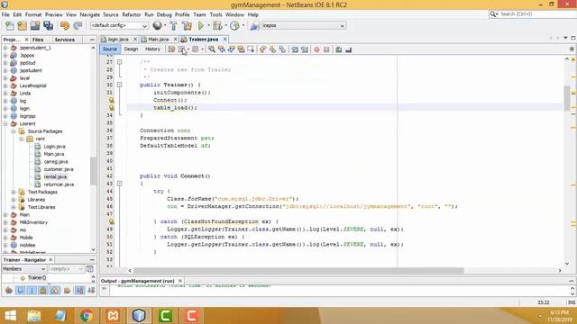Toggle Sort by Name in Navigator
577x324 pixels.
tap(79, 291)
